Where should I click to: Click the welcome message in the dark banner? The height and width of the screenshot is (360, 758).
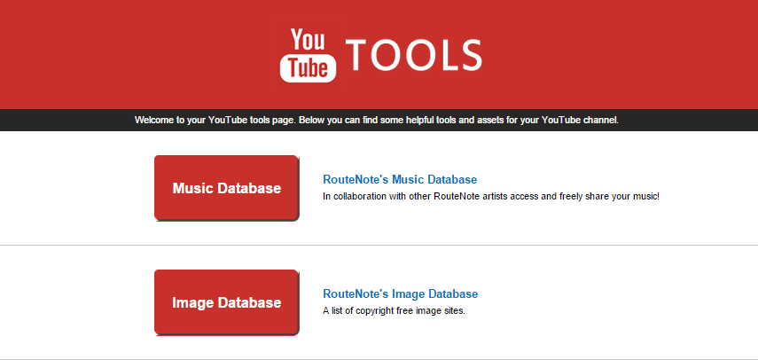(376, 120)
